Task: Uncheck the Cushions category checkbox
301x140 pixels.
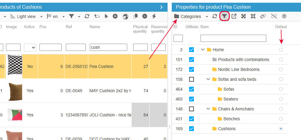Action: 191,129
